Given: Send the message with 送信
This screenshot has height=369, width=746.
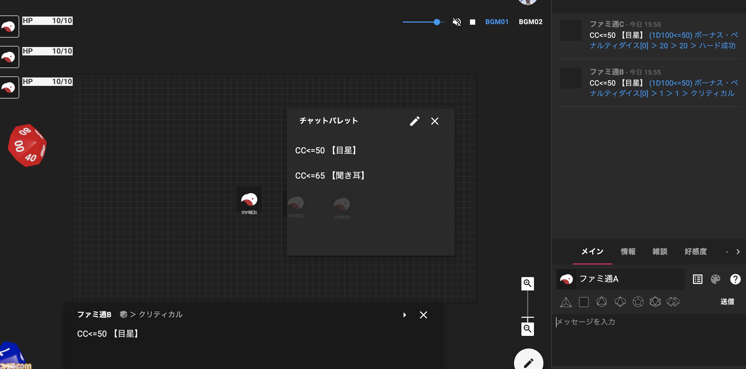Looking at the screenshot, I should (x=727, y=302).
